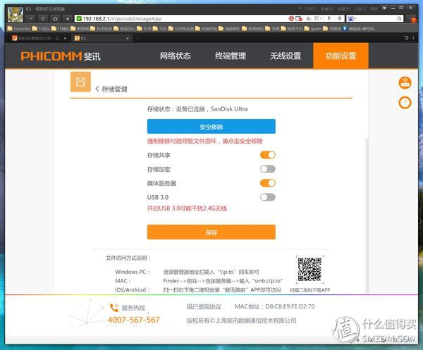
Task: Click the address bar URL 192.168.2.1
Action: (x=122, y=18)
